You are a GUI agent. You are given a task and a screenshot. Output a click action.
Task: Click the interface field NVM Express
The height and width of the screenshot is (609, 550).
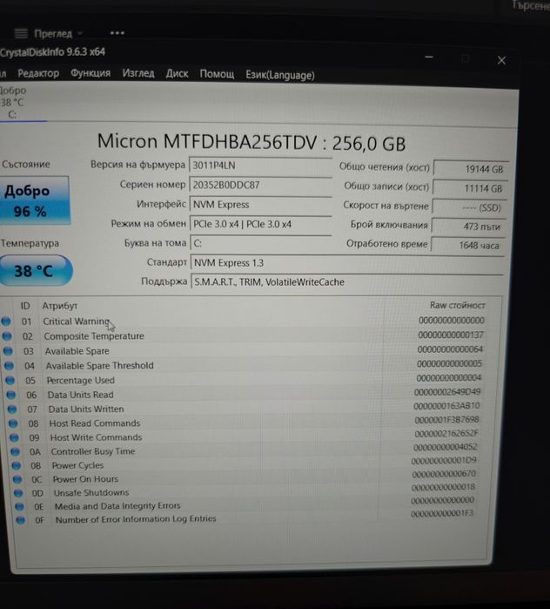(261, 204)
